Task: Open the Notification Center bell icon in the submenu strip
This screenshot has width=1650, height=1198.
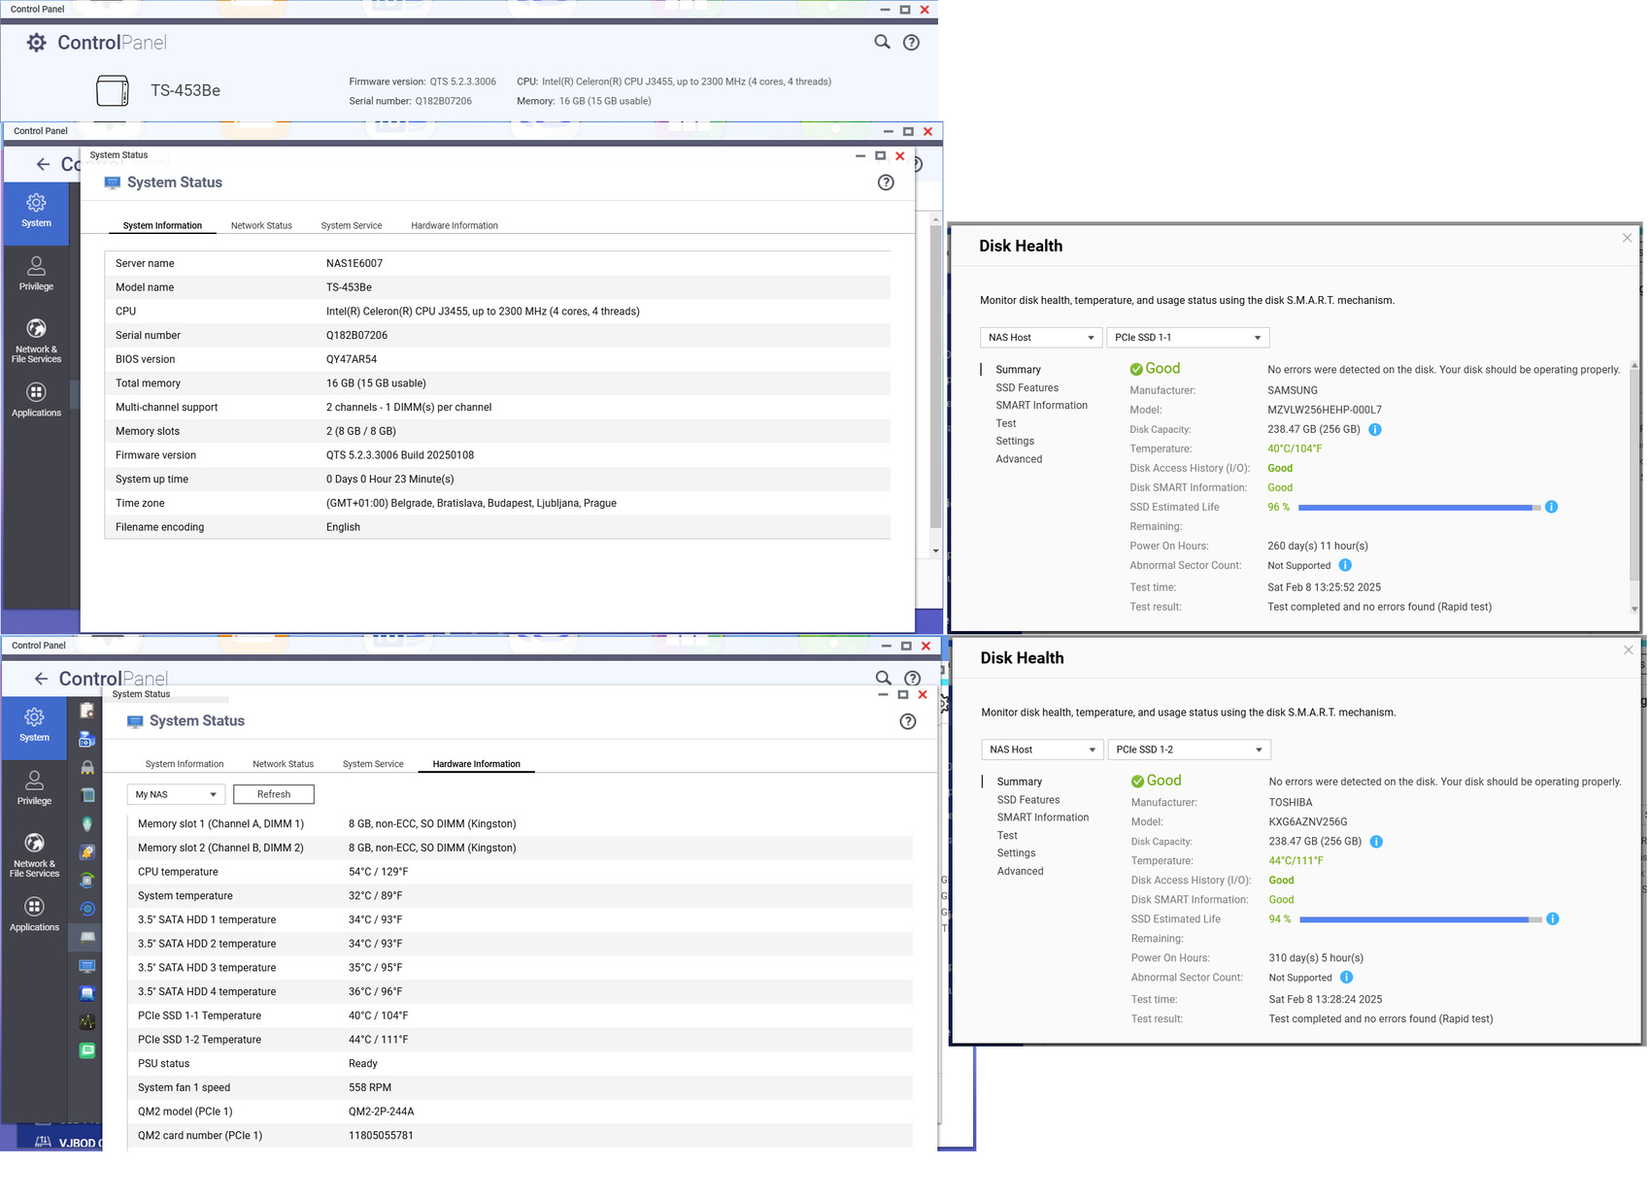Action: [87, 852]
